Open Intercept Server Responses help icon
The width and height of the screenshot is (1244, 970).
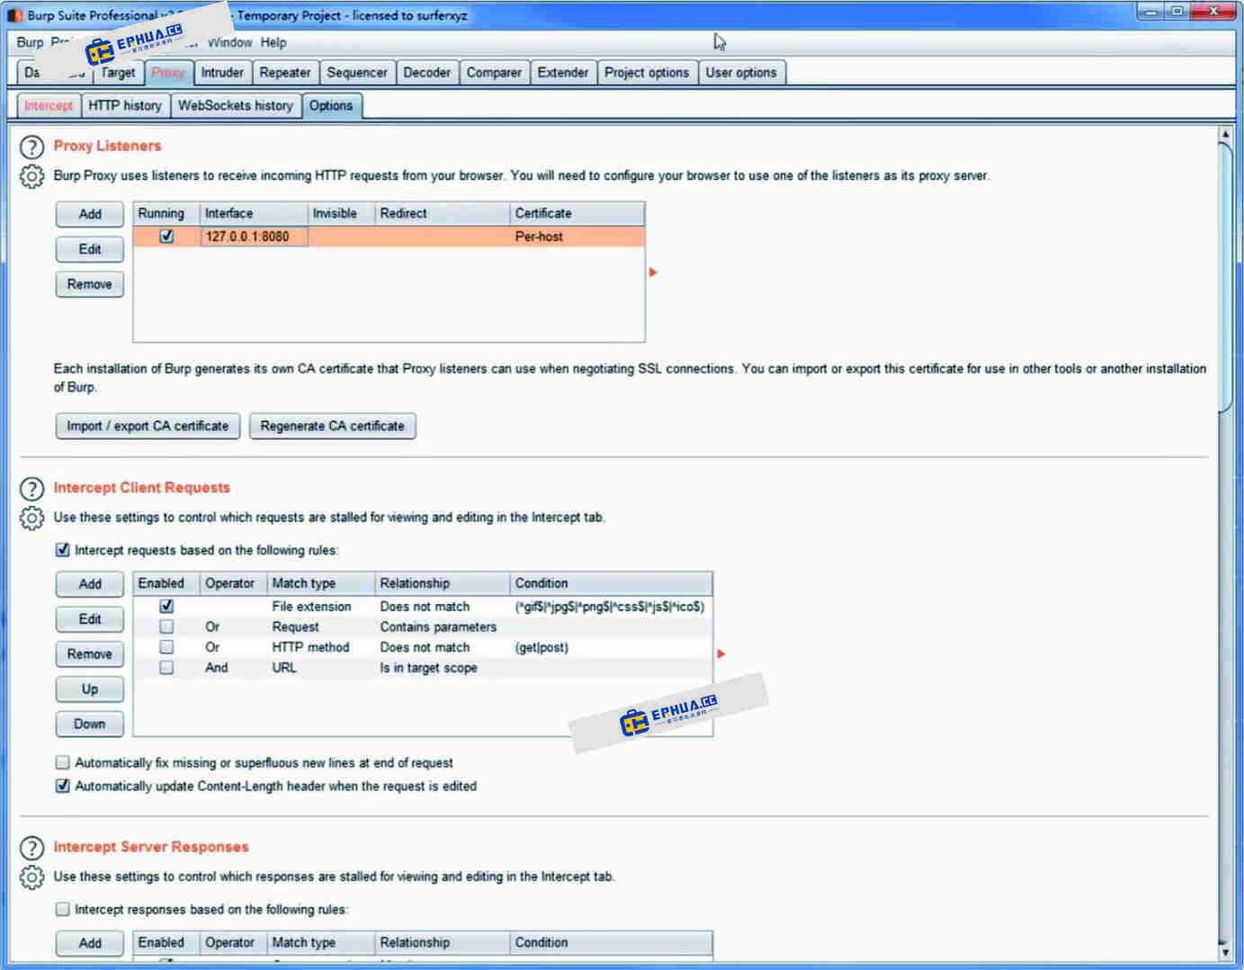(x=31, y=848)
